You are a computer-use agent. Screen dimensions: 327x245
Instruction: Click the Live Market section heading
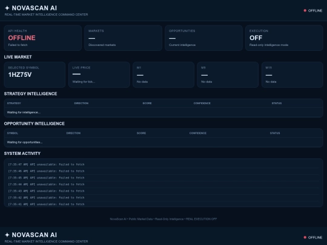(x=18, y=57)
